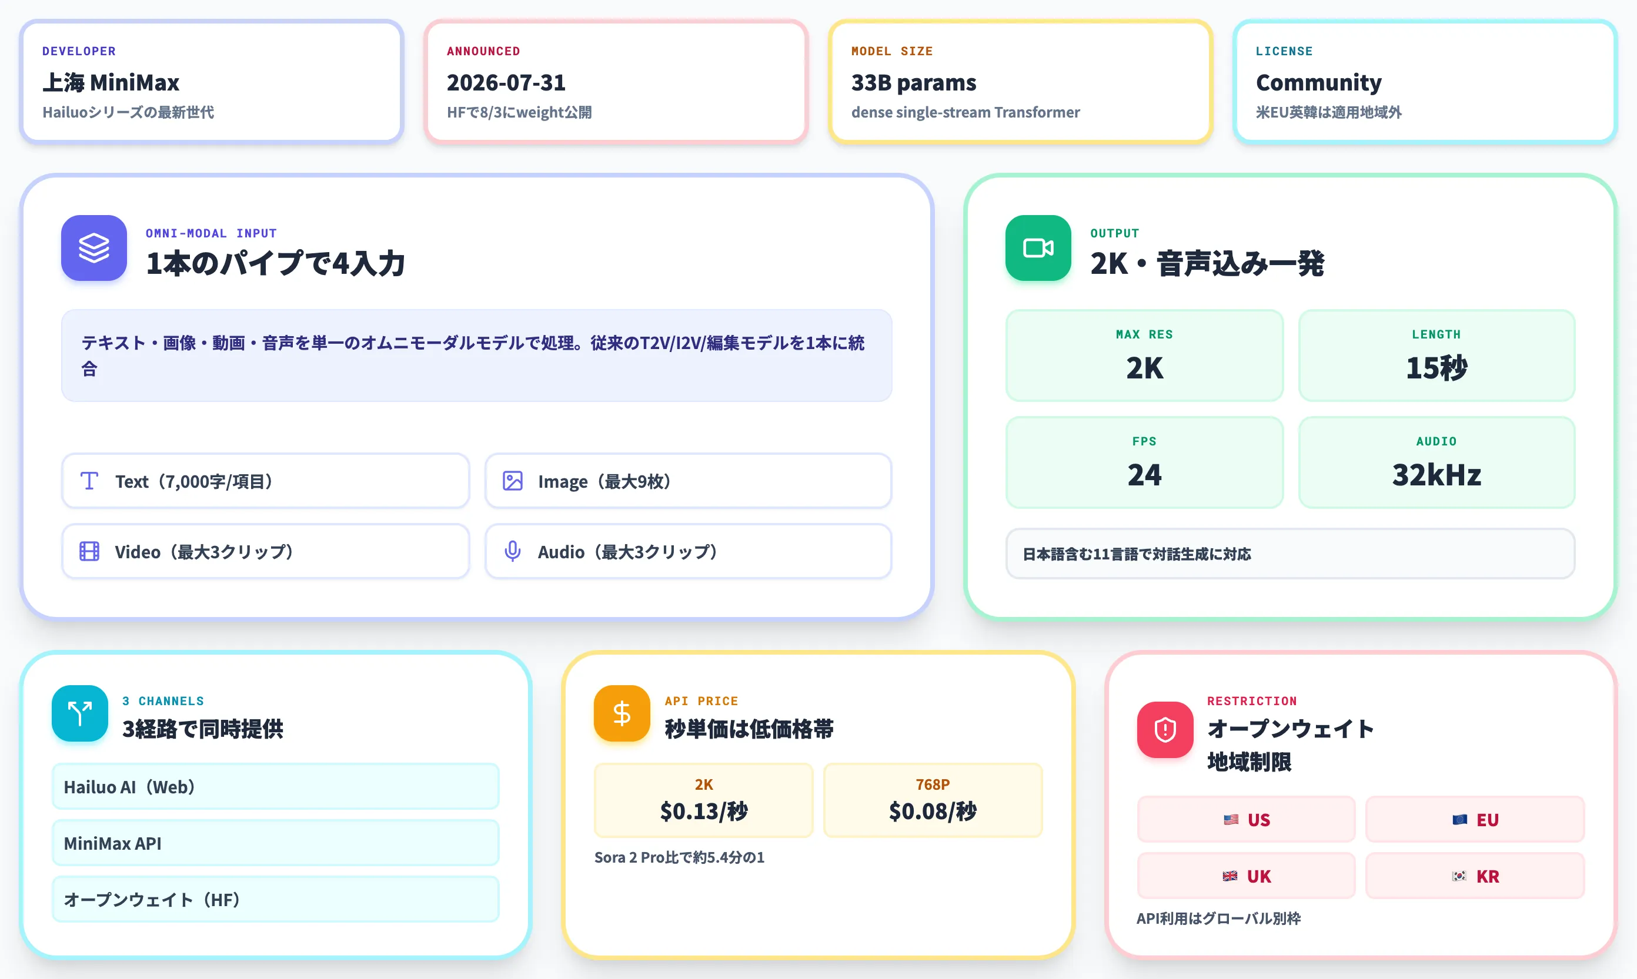Image resolution: width=1637 pixels, height=979 pixels.
Task: Click the text 米EU英韓は適用地域外
Action: click(x=1329, y=112)
